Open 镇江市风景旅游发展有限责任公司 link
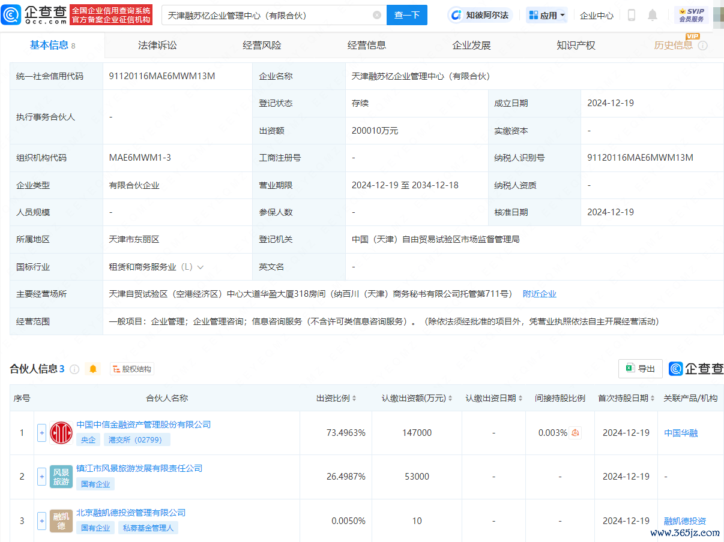 [x=139, y=468]
